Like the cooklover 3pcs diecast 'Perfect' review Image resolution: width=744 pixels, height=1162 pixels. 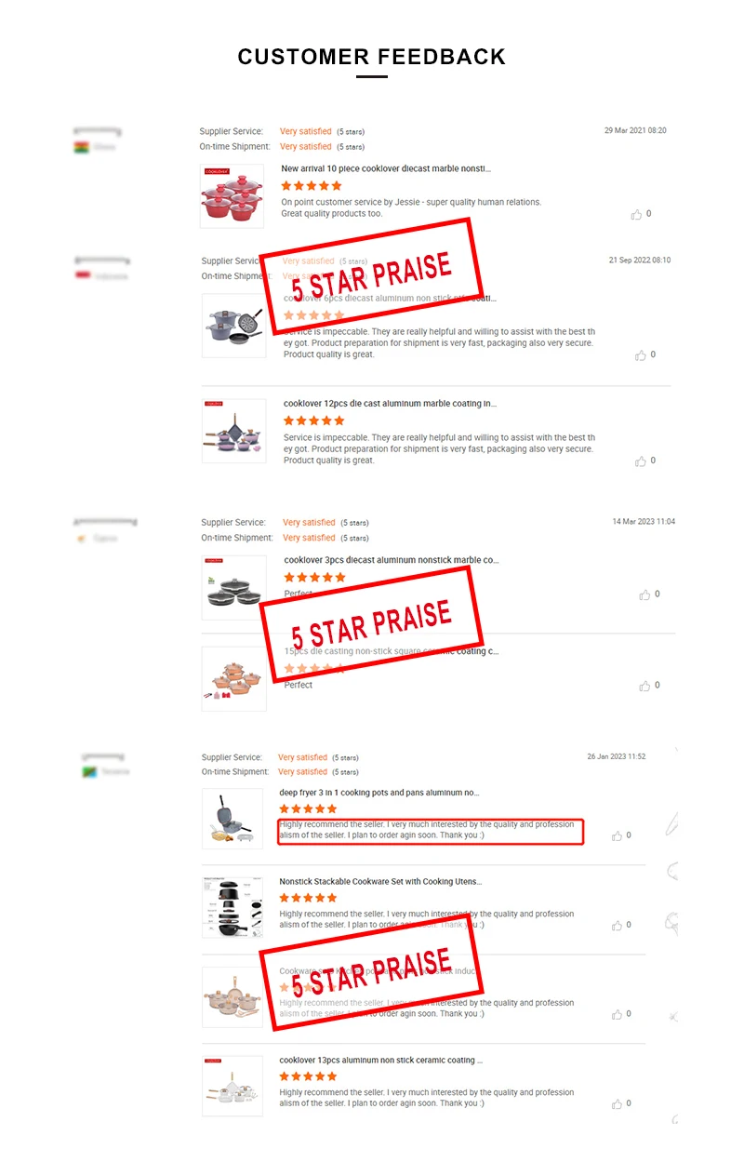click(644, 594)
